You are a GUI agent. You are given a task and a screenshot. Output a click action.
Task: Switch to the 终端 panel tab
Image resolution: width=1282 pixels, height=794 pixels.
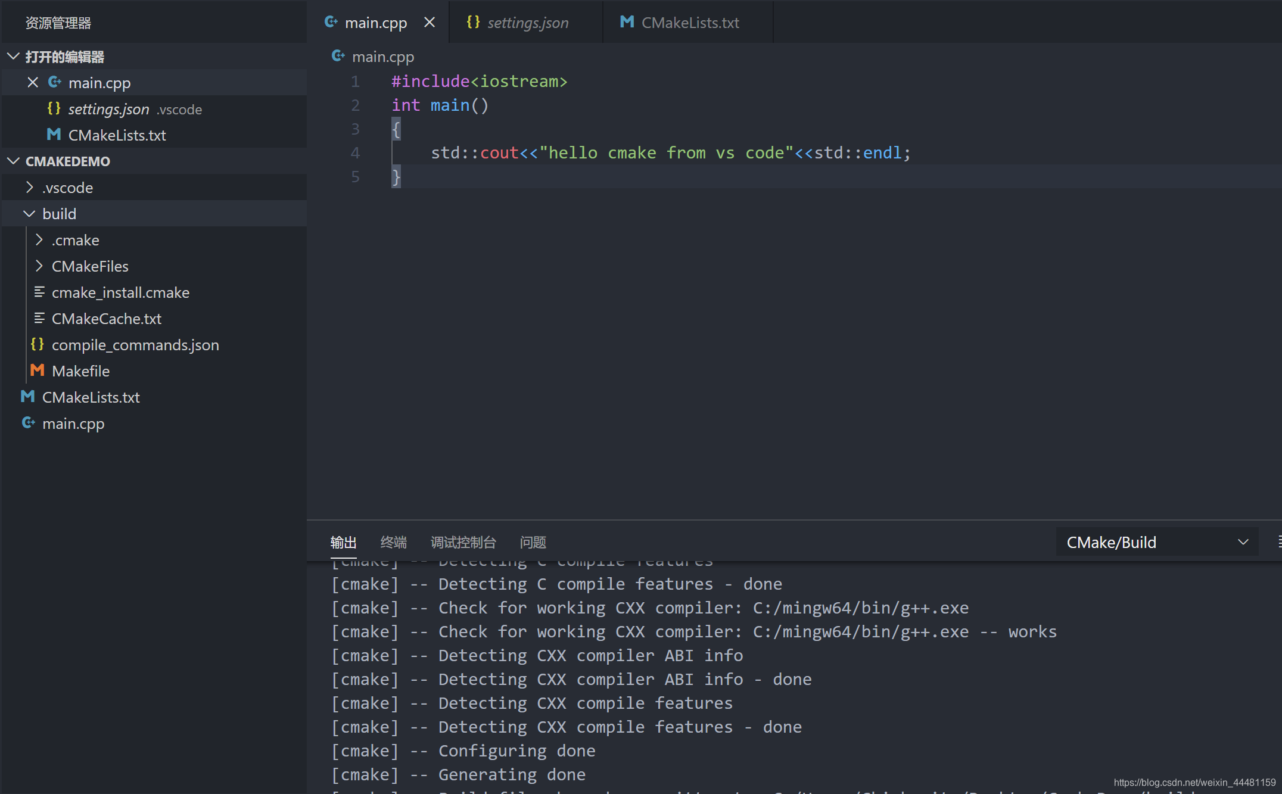click(x=393, y=543)
